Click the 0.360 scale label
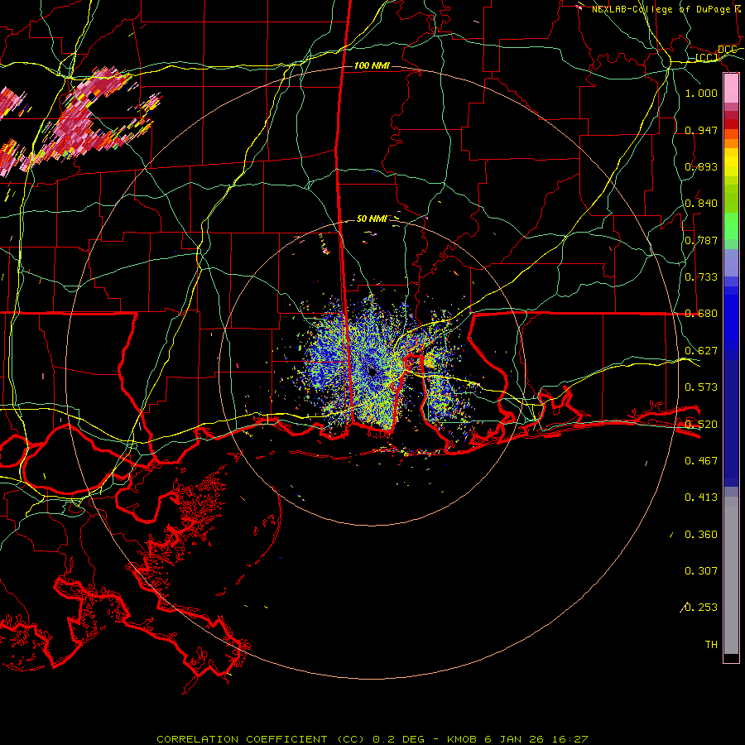The height and width of the screenshot is (745, 745). click(701, 535)
